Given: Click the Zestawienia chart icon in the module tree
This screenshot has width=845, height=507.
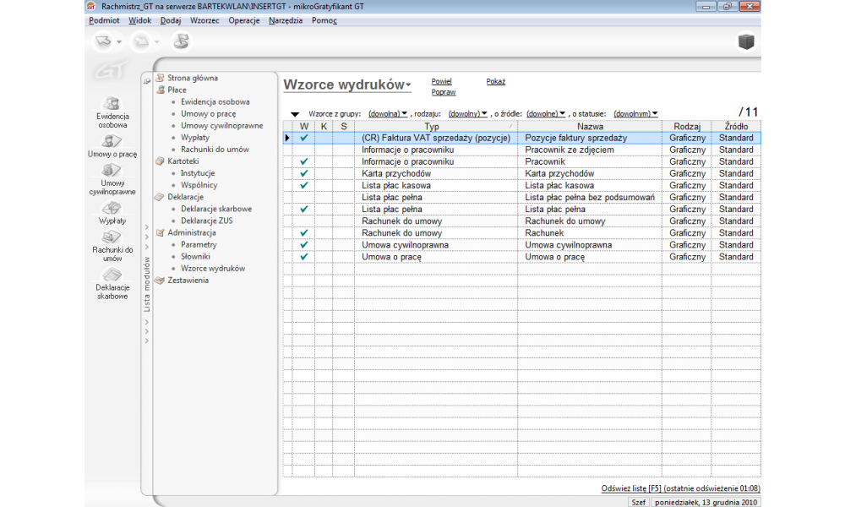Looking at the screenshot, I should (160, 281).
